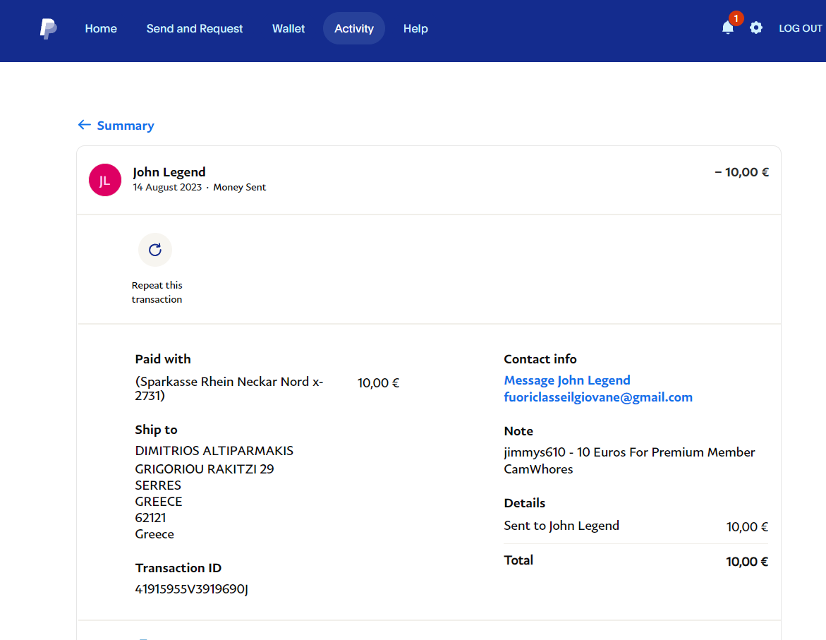
Task: Open the Wallet menu item
Action: point(289,28)
